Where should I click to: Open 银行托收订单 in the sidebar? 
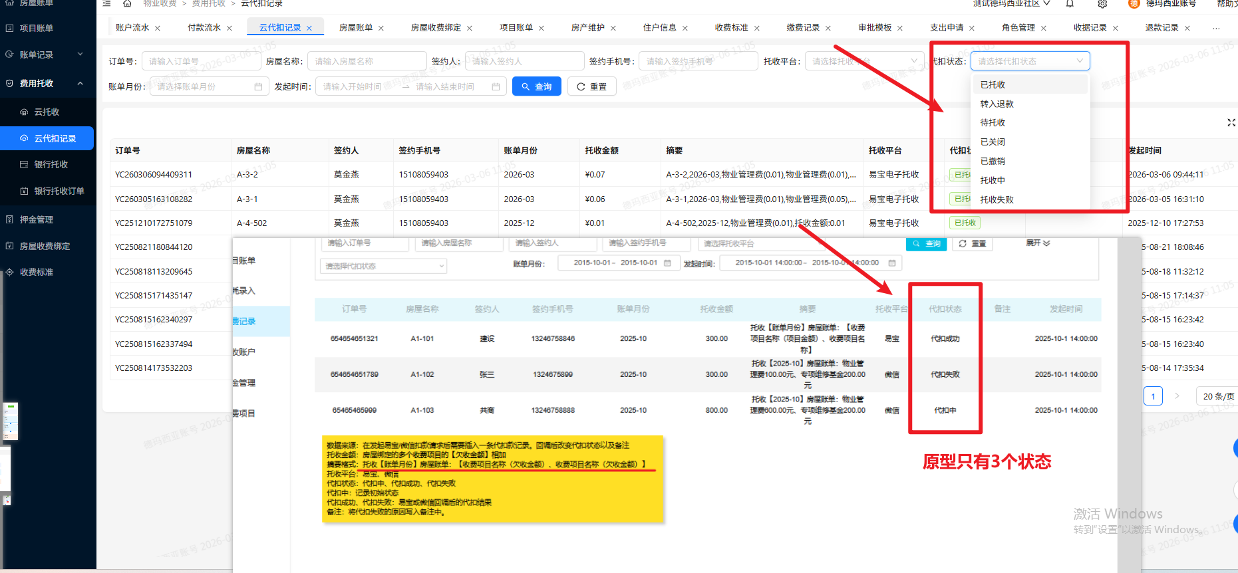[x=59, y=191]
